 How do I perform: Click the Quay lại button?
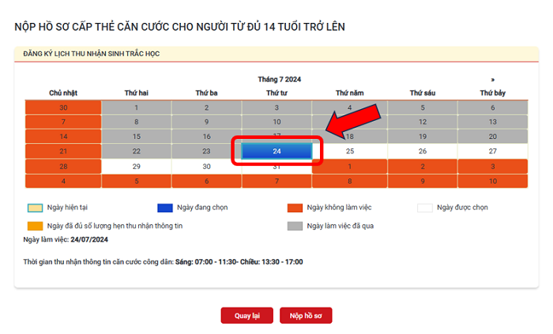246,316
